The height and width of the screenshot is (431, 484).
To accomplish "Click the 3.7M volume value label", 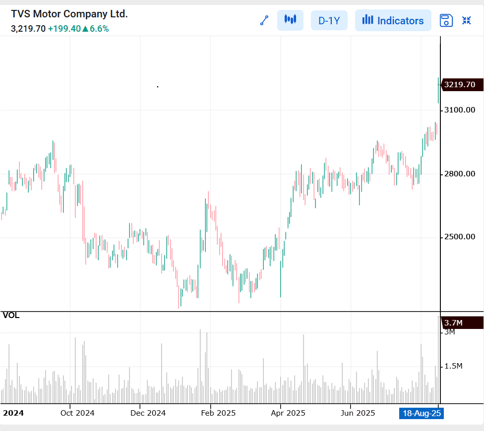I will [x=462, y=323].
